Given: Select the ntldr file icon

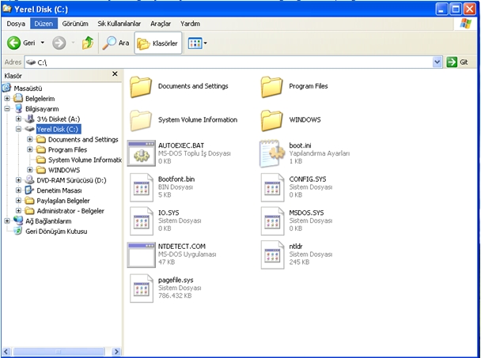Looking at the screenshot, I should tap(272, 254).
